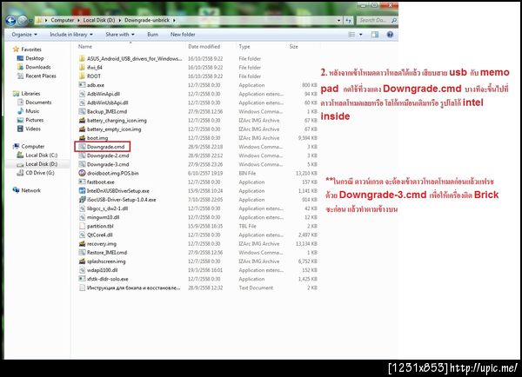The height and width of the screenshot is (377, 522).
Task: Click the Burn button
Action: click(152, 34)
